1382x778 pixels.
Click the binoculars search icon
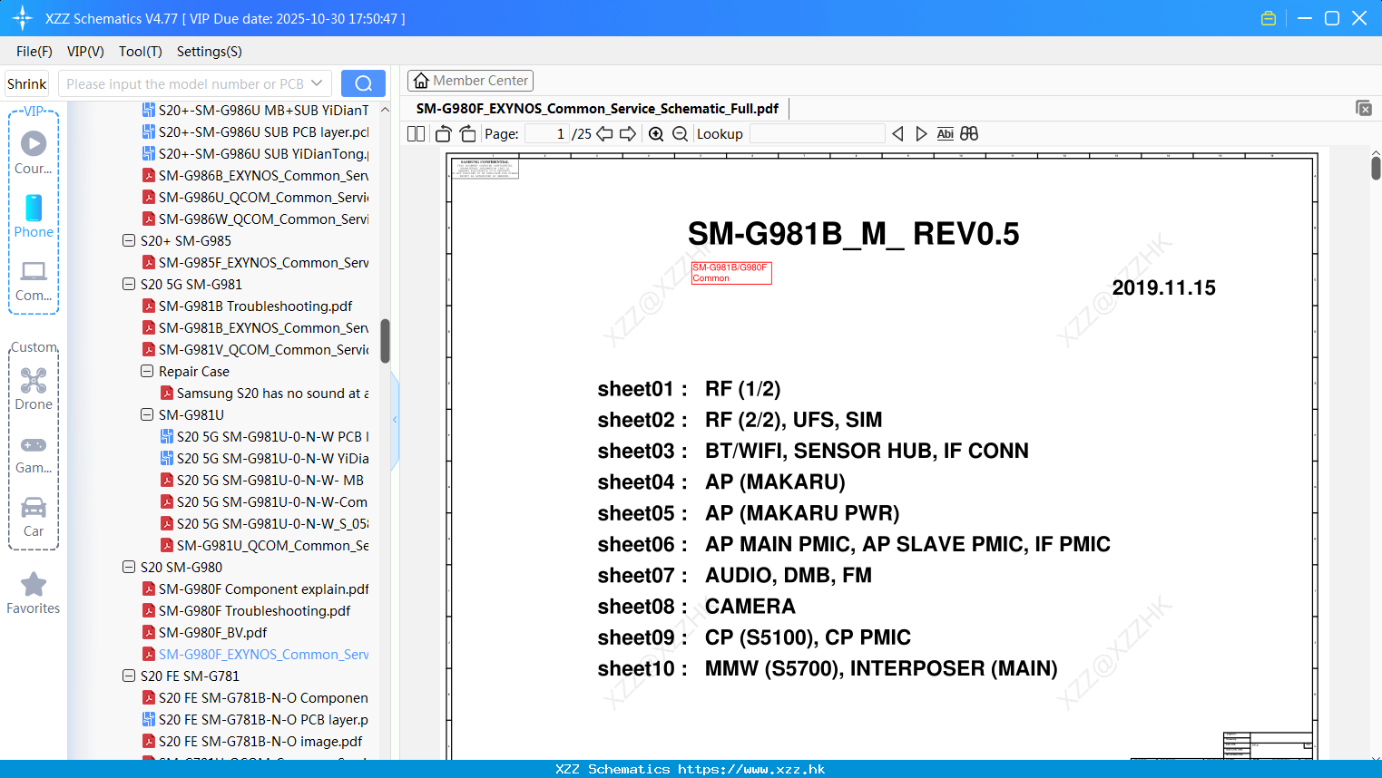click(x=969, y=134)
